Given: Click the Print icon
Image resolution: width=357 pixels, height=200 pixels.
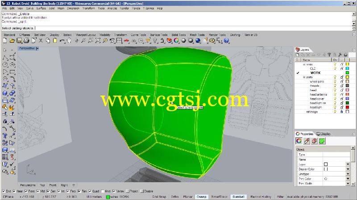Looking at the screenshot, I should point(26,40).
